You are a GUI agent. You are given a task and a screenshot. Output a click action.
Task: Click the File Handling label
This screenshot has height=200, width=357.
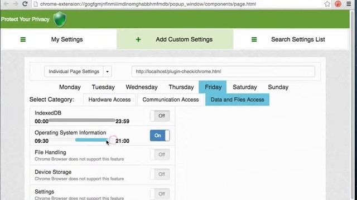[x=50, y=152]
